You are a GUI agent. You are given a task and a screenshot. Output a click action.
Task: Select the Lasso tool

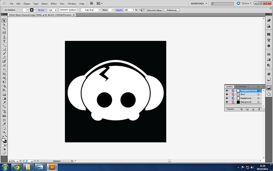tap(4, 33)
